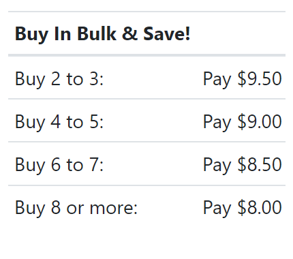
Task: Click the word "Save!" in the heading
Action: (166, 34)
